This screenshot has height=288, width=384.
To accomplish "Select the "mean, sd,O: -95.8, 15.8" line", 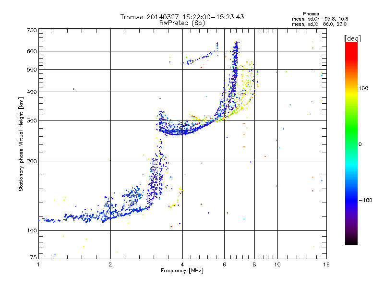I will 320,19.
